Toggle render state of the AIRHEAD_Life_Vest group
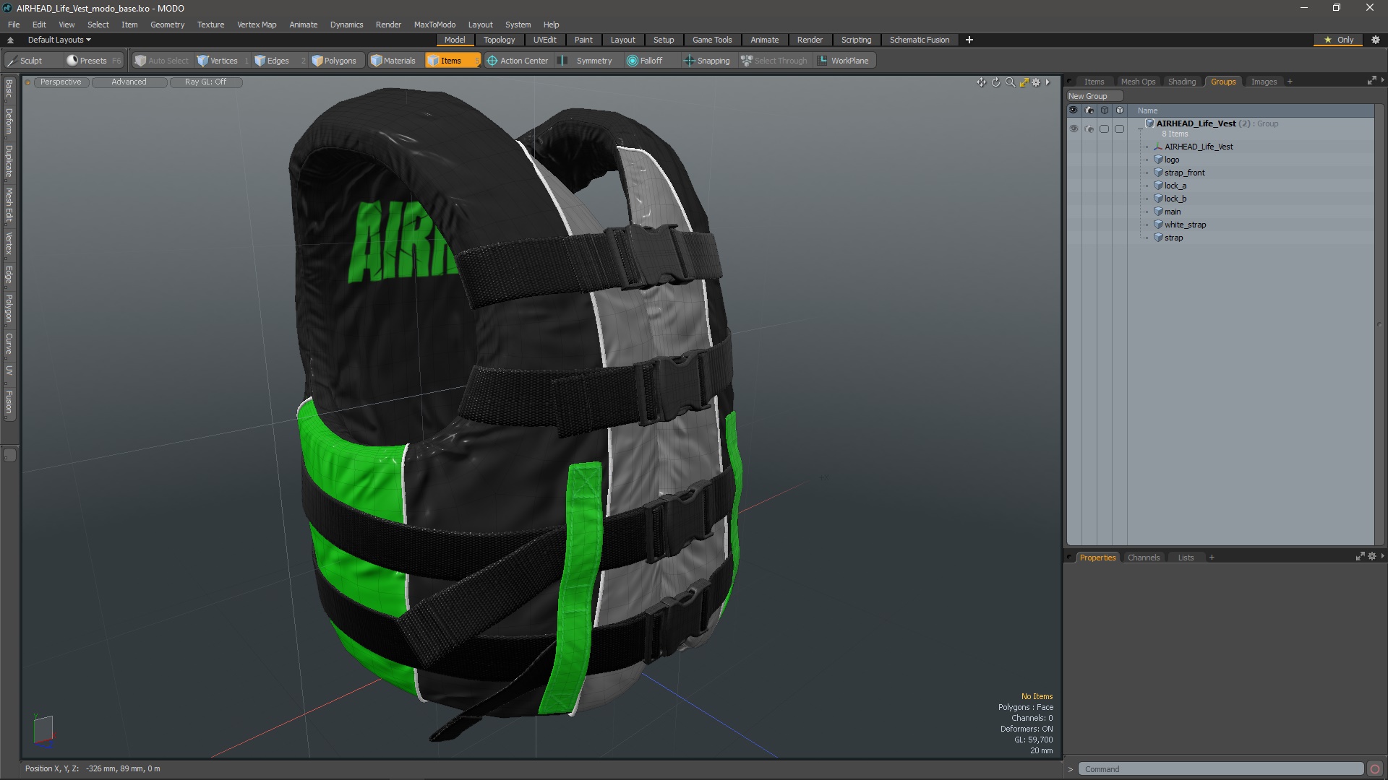The image size is (1388, 780). 1089,129
